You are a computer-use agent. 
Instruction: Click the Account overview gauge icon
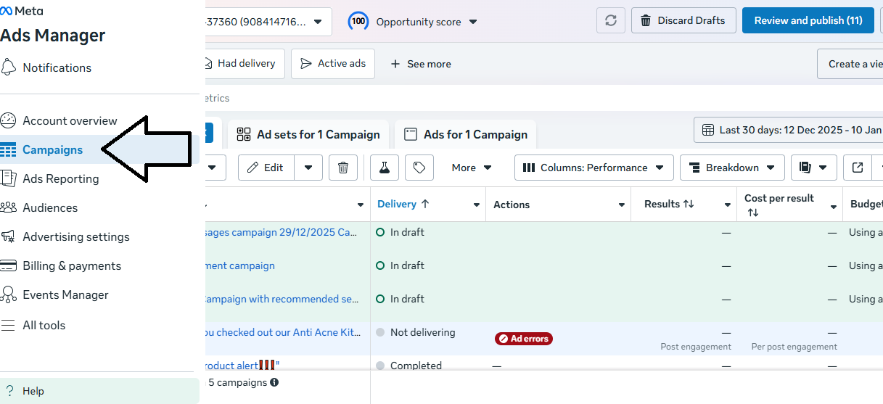pos(8,120)
